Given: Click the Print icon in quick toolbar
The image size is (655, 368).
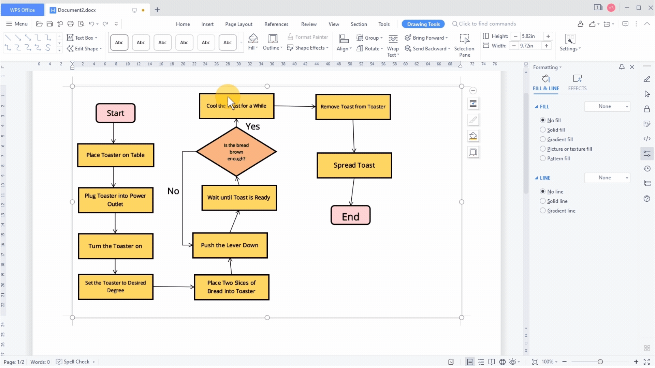Looking at the screenshot, I should [70, 24].
